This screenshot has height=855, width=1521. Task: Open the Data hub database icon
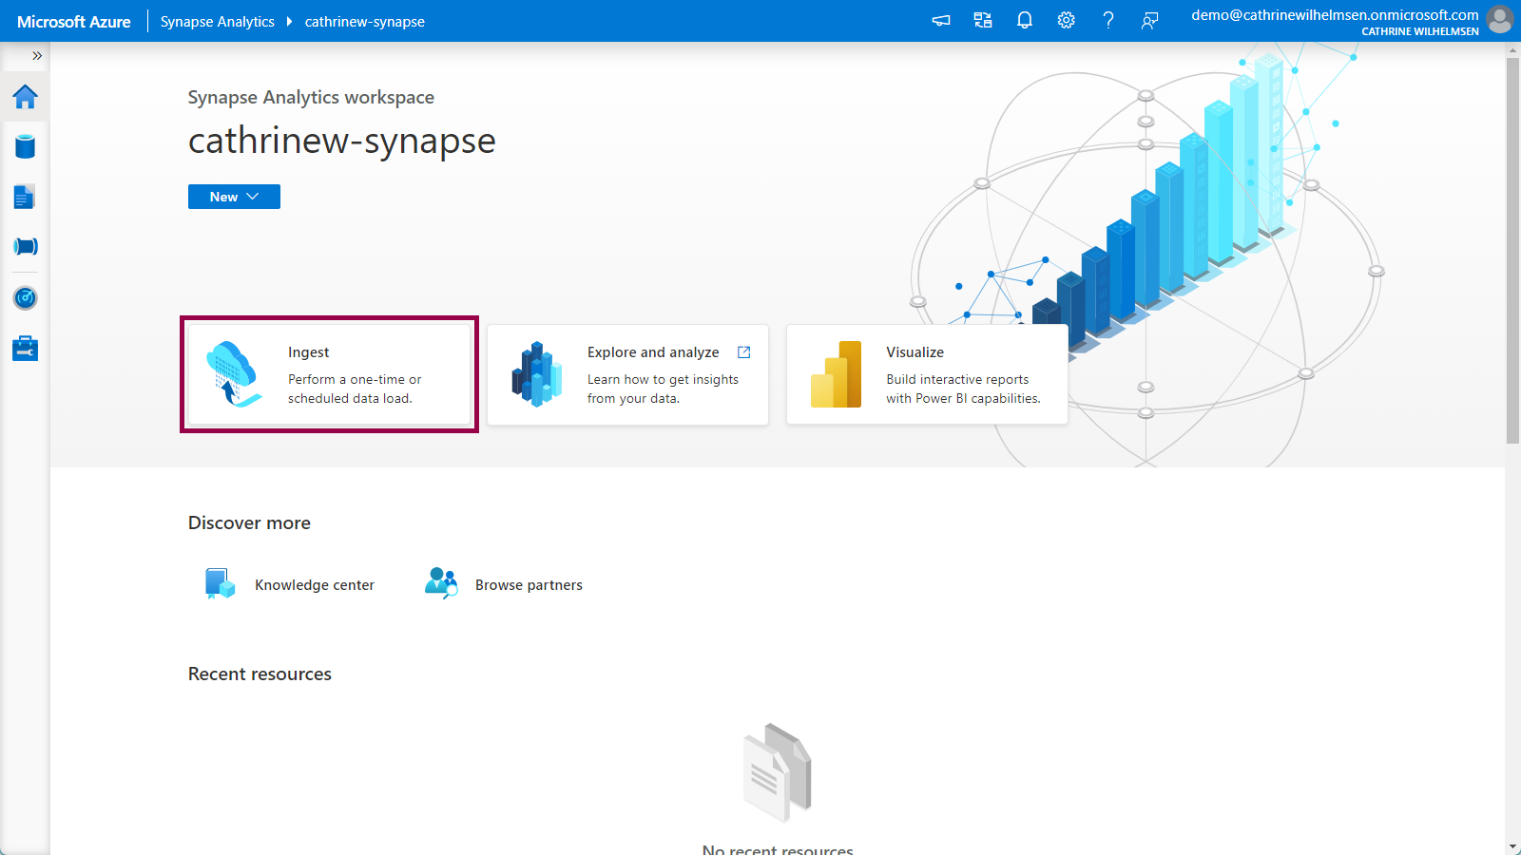[26, 146]
